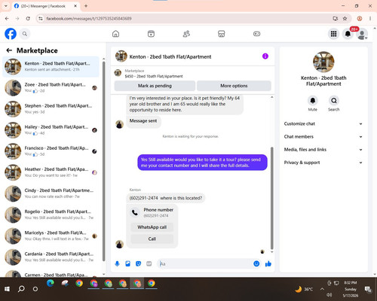
Task: Mute the Kenton conversation
Action: tap(312, 101)
